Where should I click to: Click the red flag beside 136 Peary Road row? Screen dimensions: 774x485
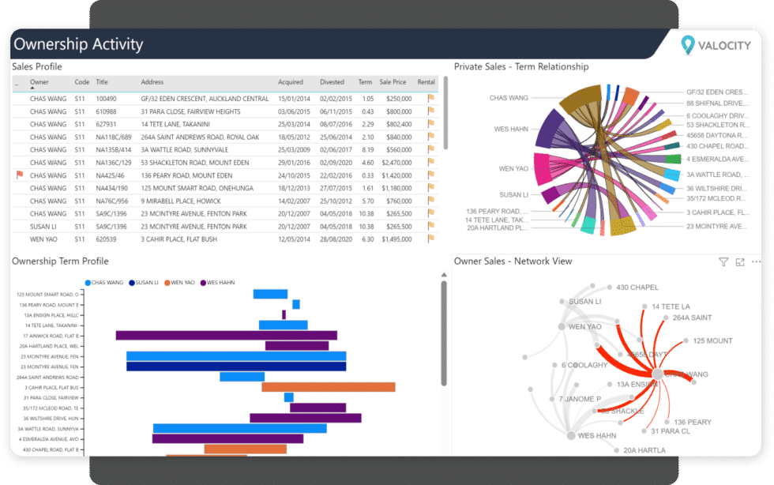click(19, 175)
